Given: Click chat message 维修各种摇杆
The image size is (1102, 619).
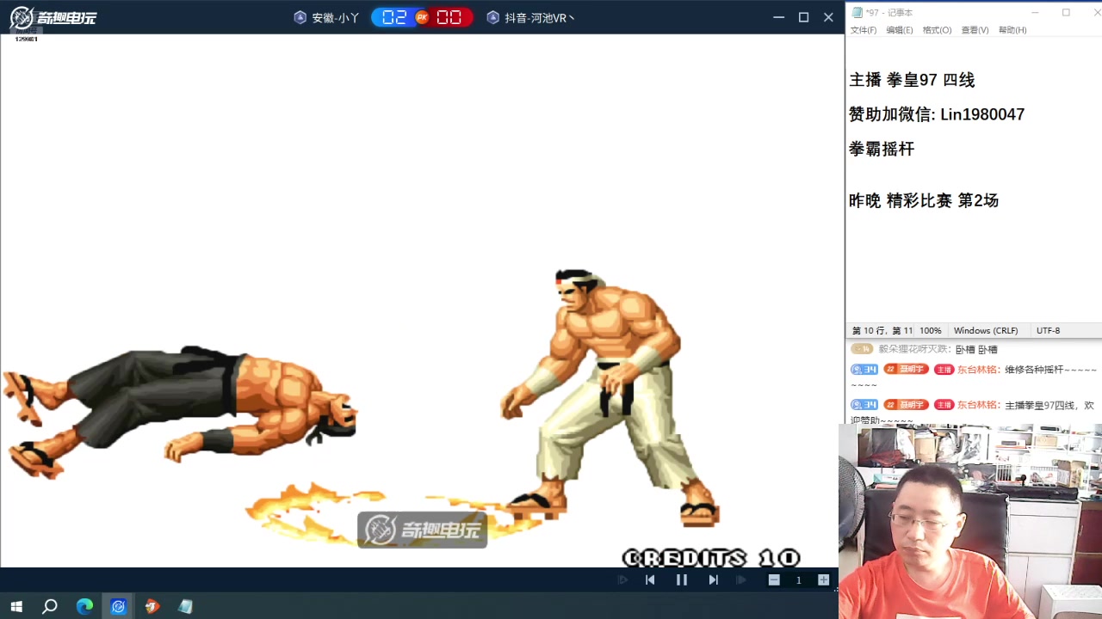Looking at the screenshot, I should 1050,370.
